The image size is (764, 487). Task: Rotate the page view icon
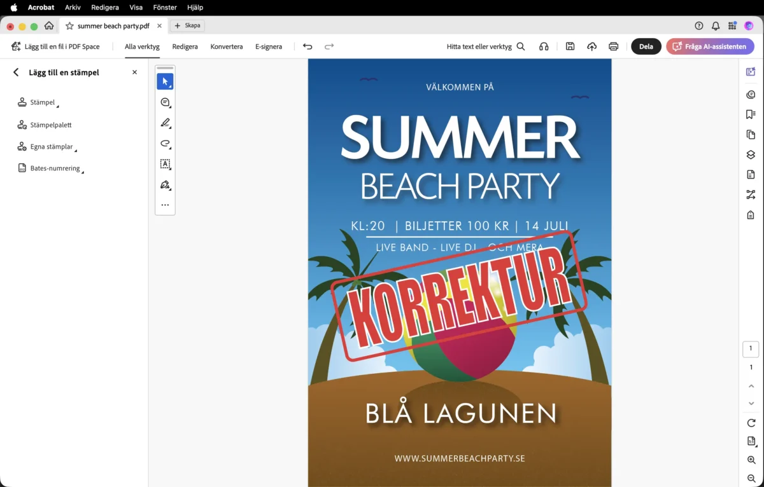pos(751,423)
